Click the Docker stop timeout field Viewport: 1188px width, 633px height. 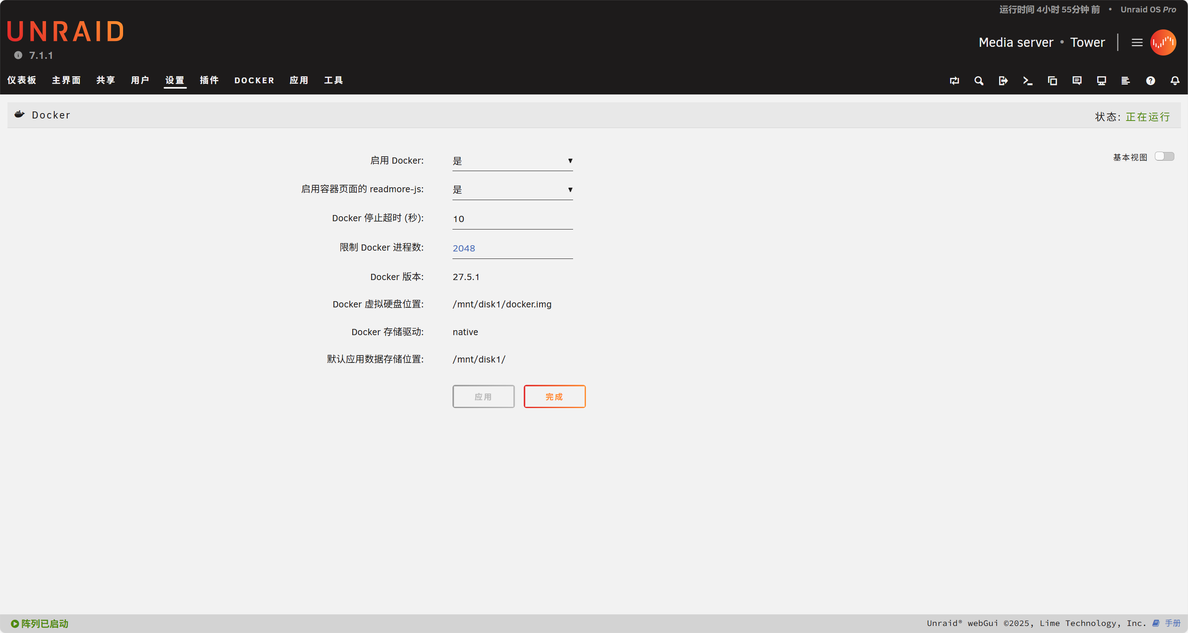(x=512, y=219)
